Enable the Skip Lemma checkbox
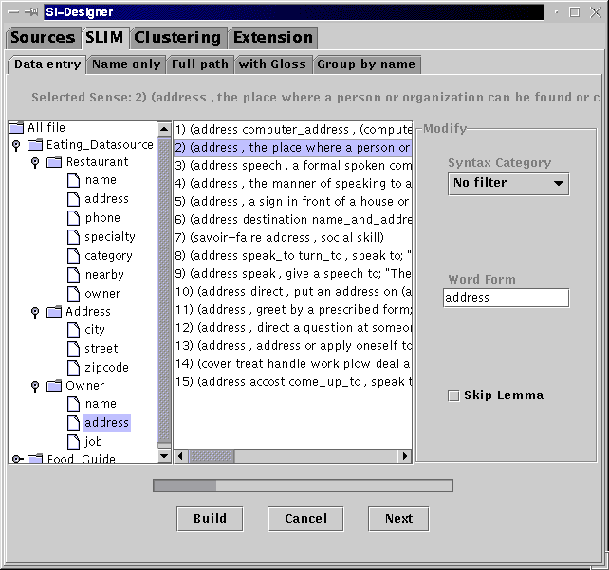Screen dimensions: 609x570 453,395
